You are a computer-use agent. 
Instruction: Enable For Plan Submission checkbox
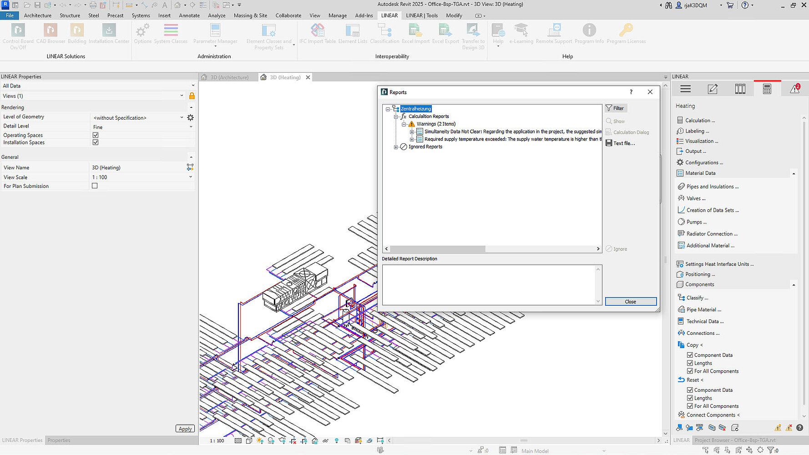[x=95, y=186]
